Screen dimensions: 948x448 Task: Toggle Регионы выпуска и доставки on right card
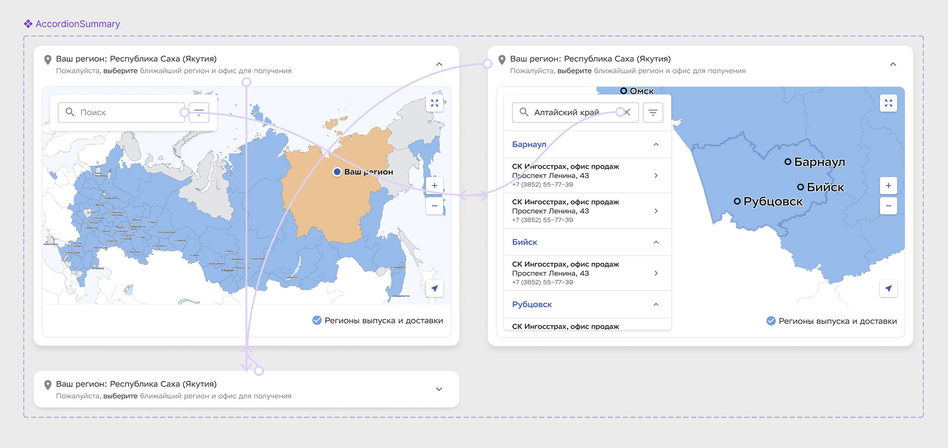pos(771,321)
